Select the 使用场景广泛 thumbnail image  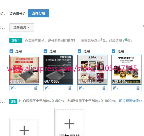126,70
